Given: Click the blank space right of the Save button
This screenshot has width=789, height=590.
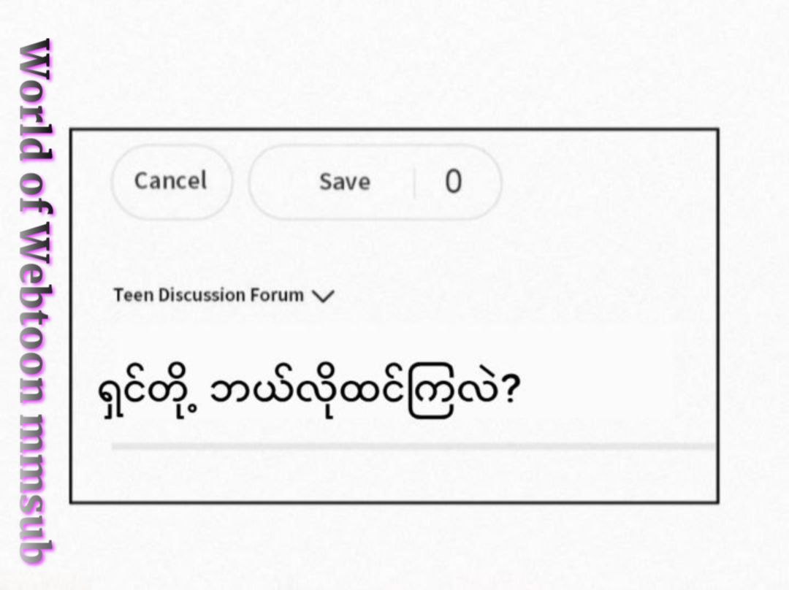Looking at the screenshot, I should 606,182.
